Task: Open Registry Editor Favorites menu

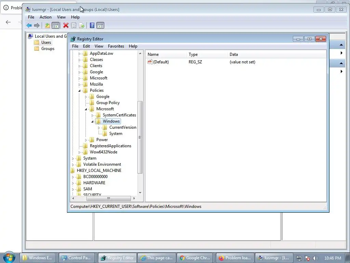Action: pyautogui.click(x=116, y=46)
